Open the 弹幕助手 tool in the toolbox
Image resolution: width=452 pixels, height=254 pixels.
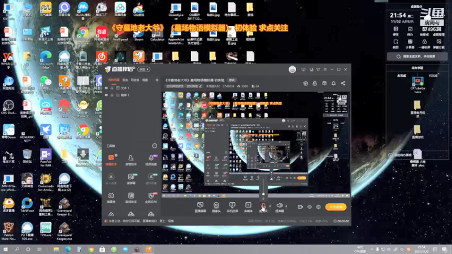[x=111, y=160]
